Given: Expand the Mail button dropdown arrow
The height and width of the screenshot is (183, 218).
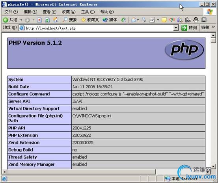Looking at the screenshot, I should pos(138,20).
